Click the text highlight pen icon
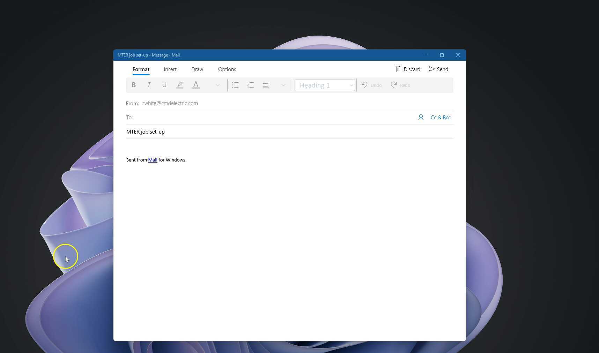This screenshot has height=353, width=599. [180, 85]
